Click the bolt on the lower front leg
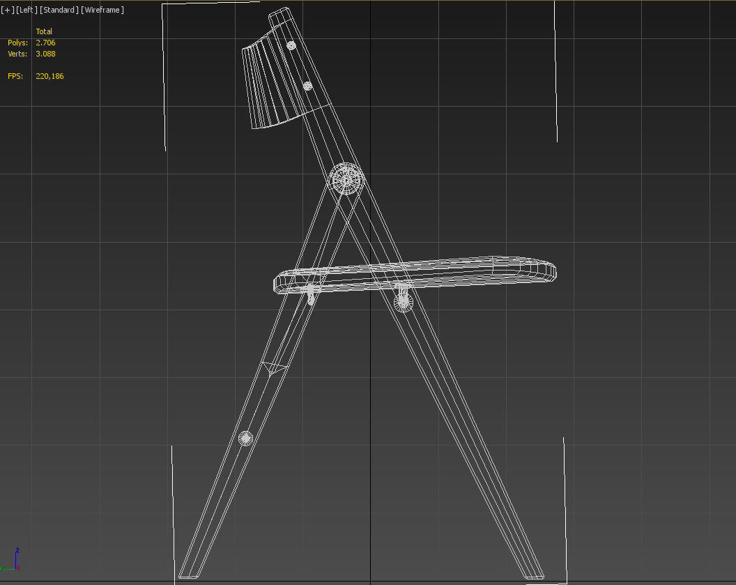736x585 pixels. coord(245,438)
